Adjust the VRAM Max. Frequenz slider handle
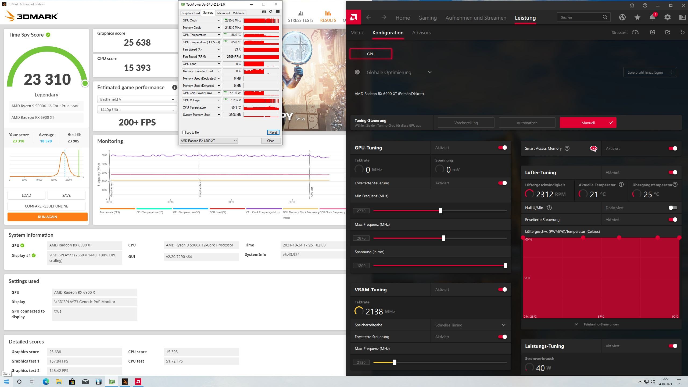This screenshot has height=387, width=688. click(x=395, y=362)
